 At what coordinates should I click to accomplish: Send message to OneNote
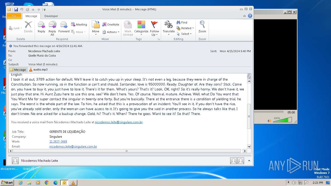tap(111, 25)
